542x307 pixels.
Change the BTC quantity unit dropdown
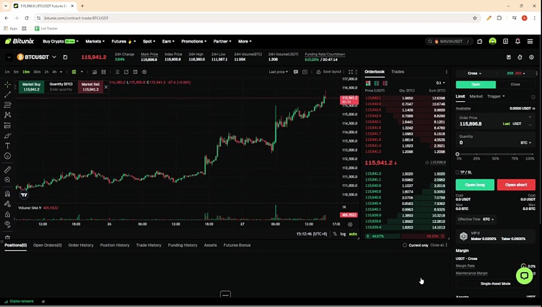pyautogui.click(x=526, y=143)
